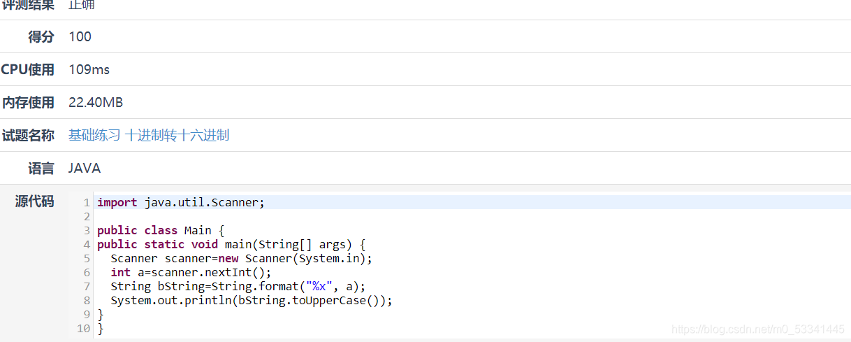Select the score value 100
The width and height of the screenshot is (851, 342).
click(x=80, y=36)
